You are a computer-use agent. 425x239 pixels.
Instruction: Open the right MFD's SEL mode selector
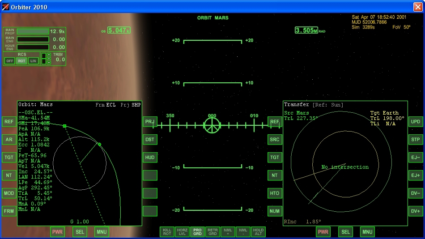(345, 232)
